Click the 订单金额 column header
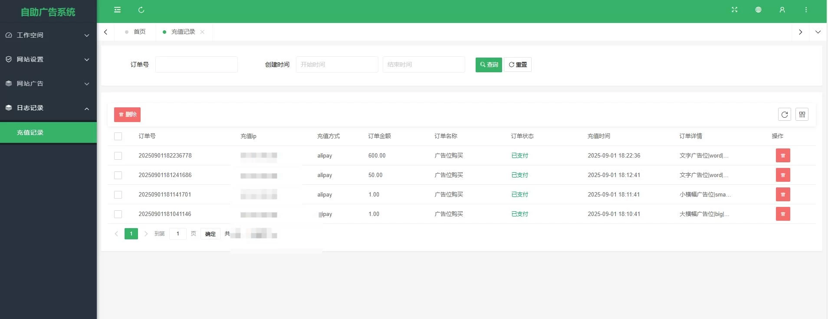Screen dimensions: 828x319 380,136
